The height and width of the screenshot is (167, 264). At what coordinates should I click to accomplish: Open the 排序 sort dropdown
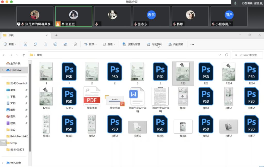tap(90, 44)
